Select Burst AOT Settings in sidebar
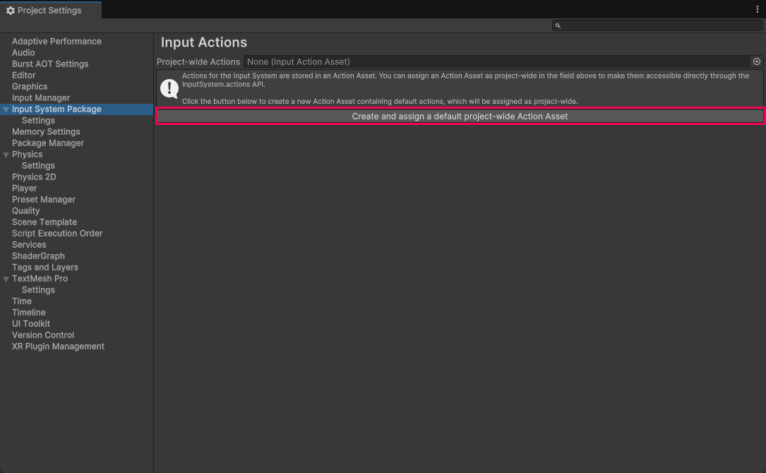 [50, 64]
